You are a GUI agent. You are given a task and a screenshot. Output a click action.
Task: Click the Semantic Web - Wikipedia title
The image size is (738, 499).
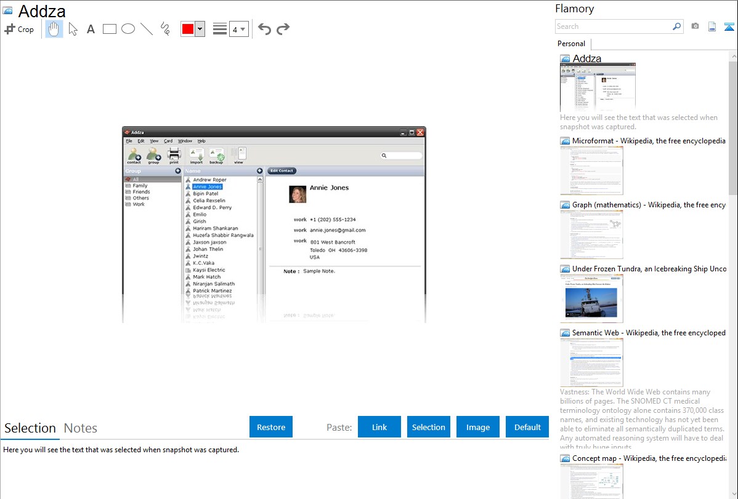(x=649, y=332)
